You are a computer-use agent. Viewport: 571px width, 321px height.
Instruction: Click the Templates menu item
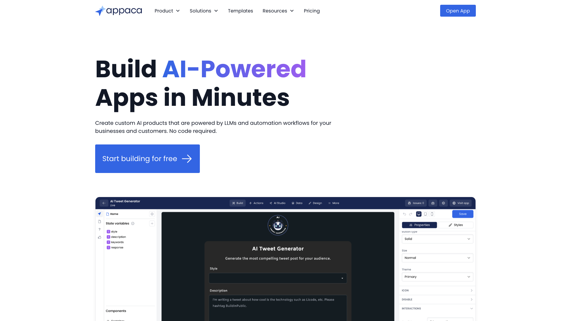coord(240,11)
